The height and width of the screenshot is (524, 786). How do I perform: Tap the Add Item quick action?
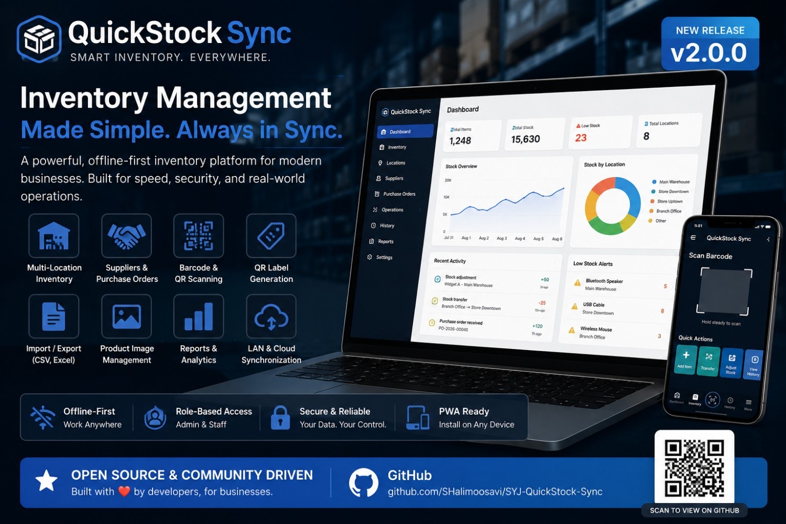685,359
